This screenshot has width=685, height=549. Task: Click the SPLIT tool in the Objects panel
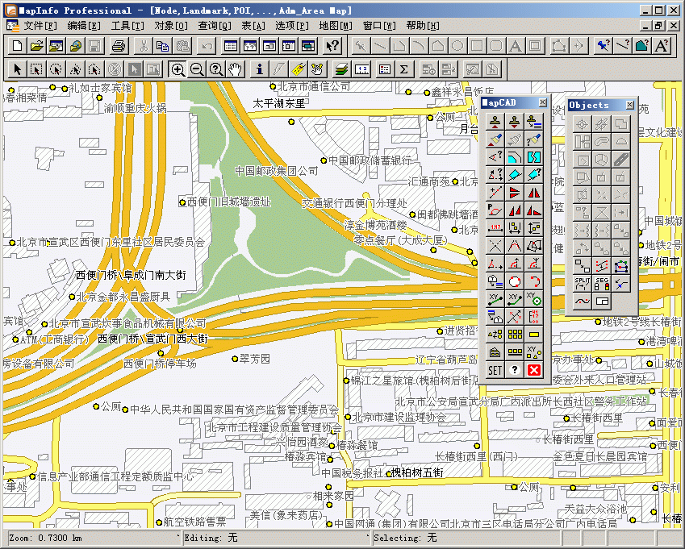[582, 283]
